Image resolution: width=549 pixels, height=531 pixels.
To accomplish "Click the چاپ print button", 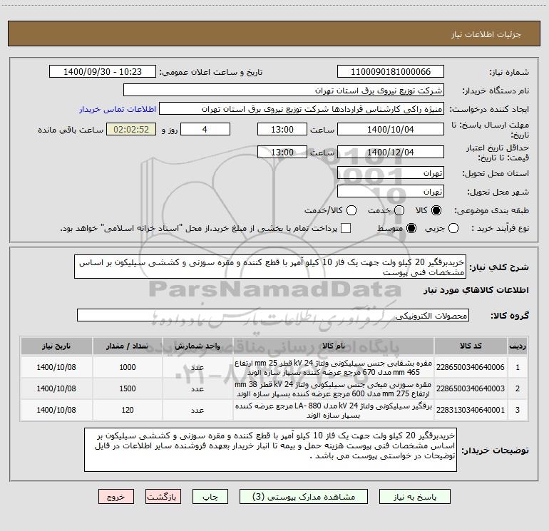I will pos(210,497).
